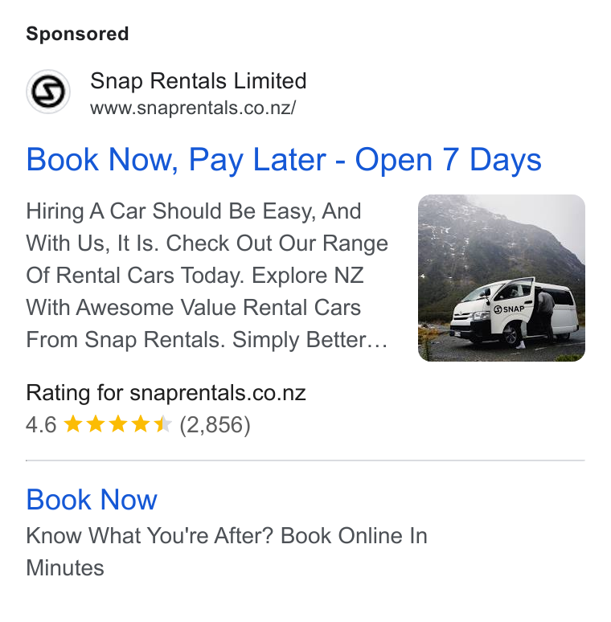Click the 'Simply Better…' truncated description ending

310,340
